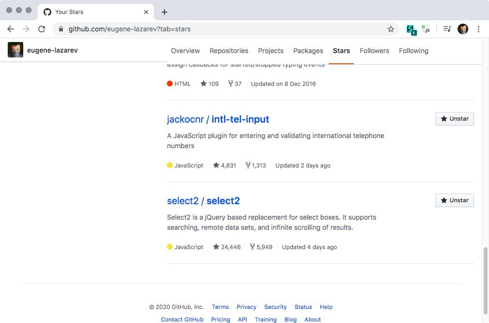This screenshot has width=489, height=323.
Task: Reload the current GitHub page
Action: tap(42, 29)
